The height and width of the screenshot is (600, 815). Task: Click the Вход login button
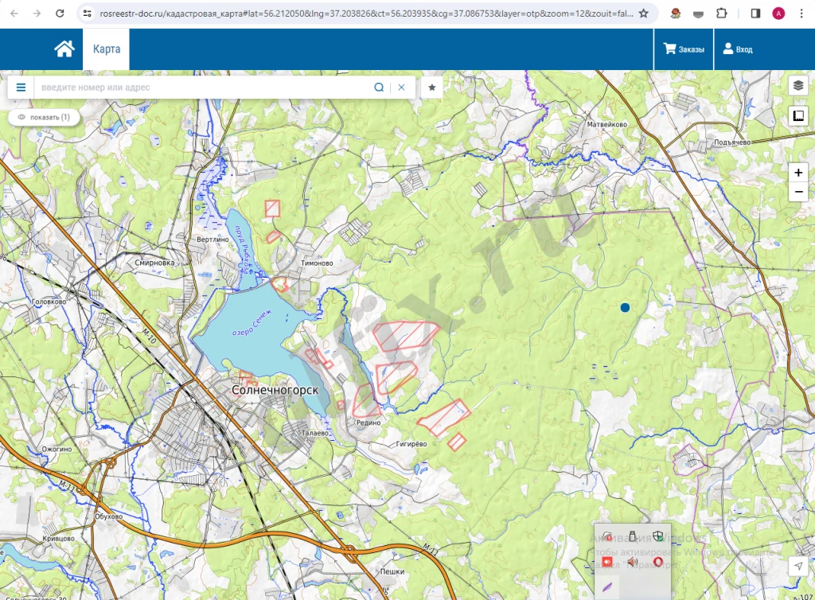pos(737,49)
